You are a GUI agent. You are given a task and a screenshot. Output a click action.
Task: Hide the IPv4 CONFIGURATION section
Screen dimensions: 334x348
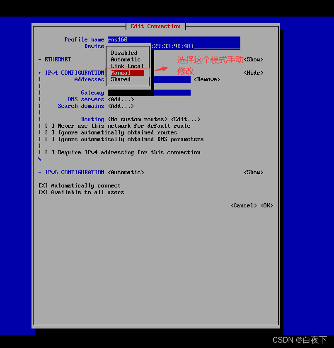pyautogui.click(x=254, y=73)
